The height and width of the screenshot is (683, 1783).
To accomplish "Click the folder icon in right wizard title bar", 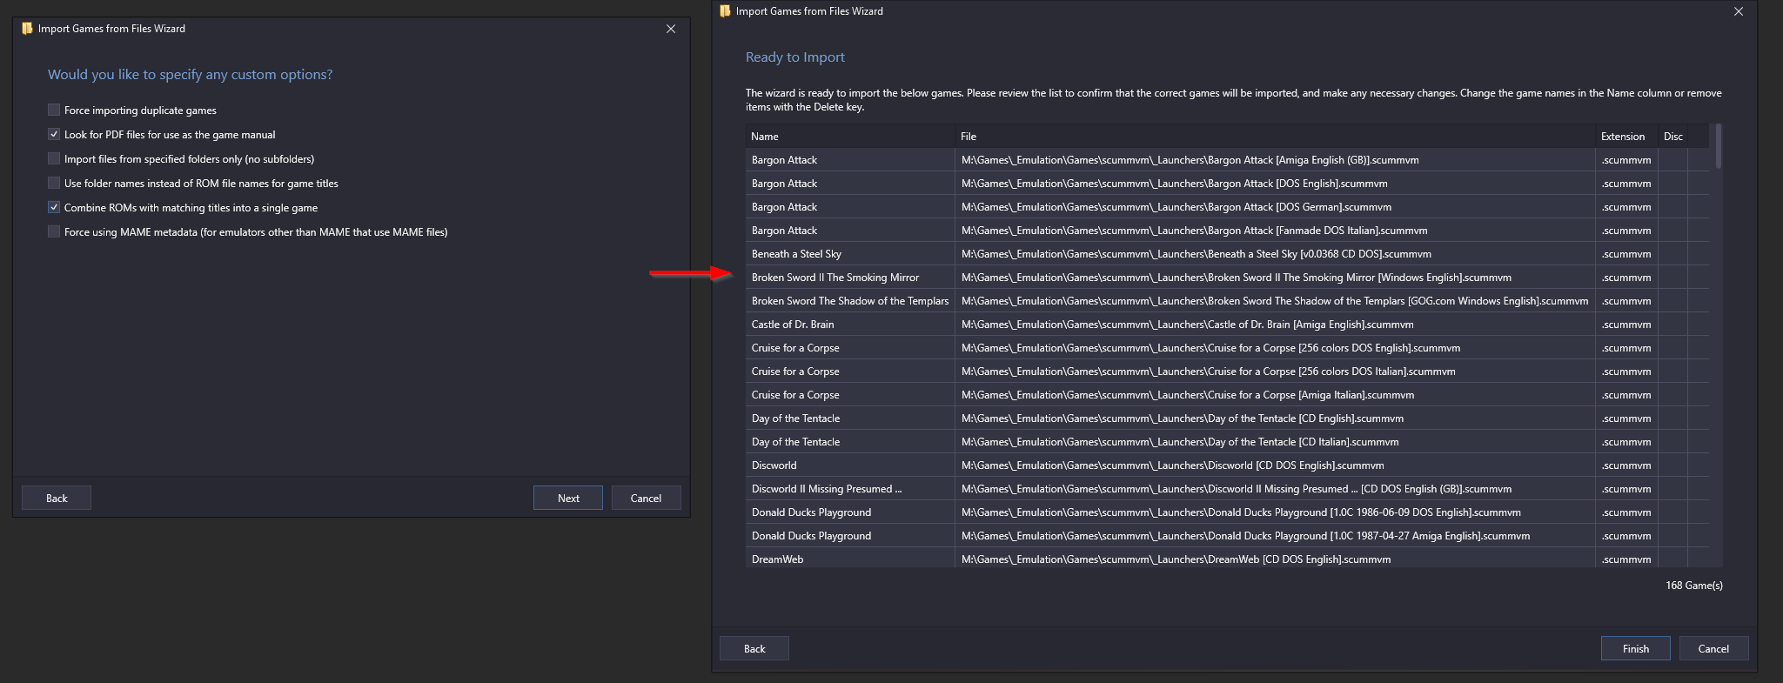I will coord(725,11).
